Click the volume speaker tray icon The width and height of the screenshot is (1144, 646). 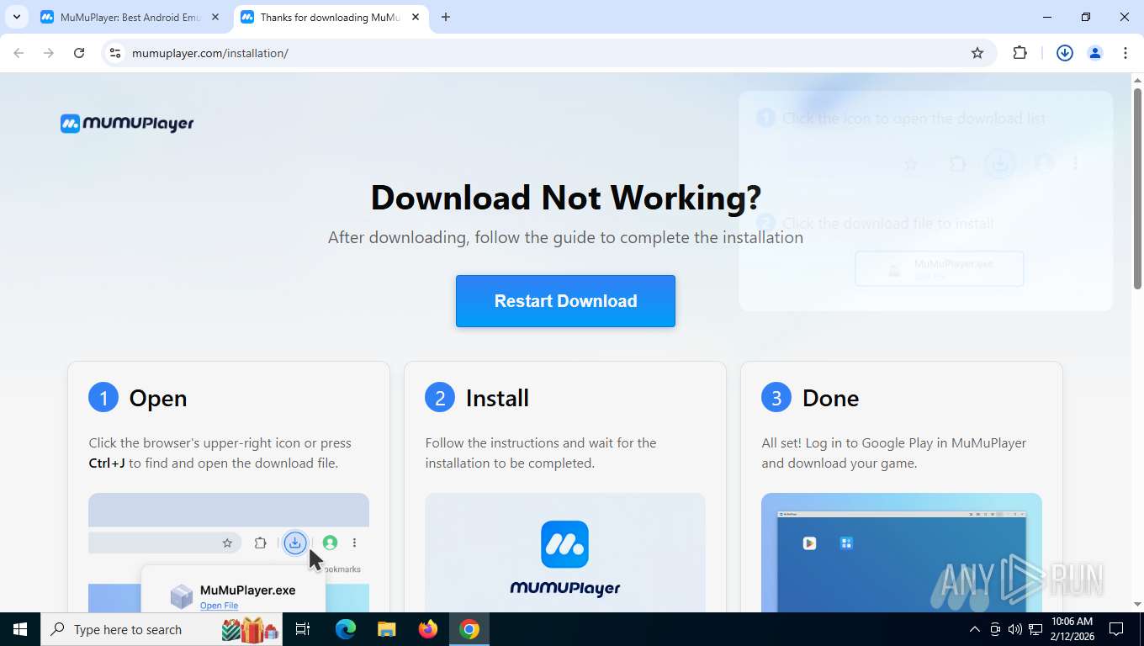point(1015,629)
